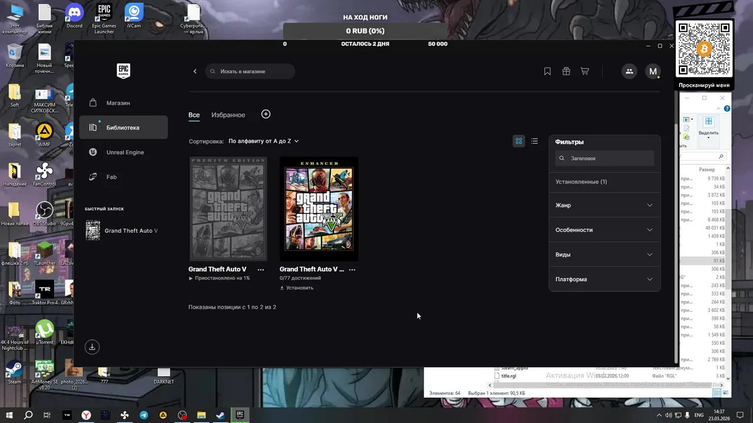Image resolution: width=753 pixels, height=423 pixels.
Task: Open the wishlist bookmark icon
Action: pos(547,71)
